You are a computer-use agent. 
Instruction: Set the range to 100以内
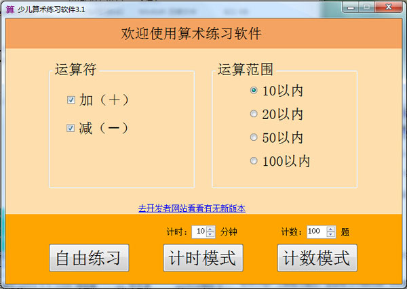coord(254,161)
